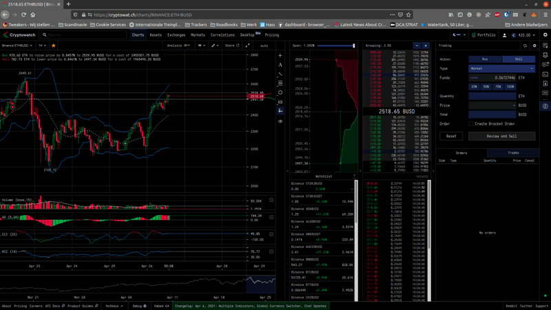Select the trend line drawing tool

280,74
